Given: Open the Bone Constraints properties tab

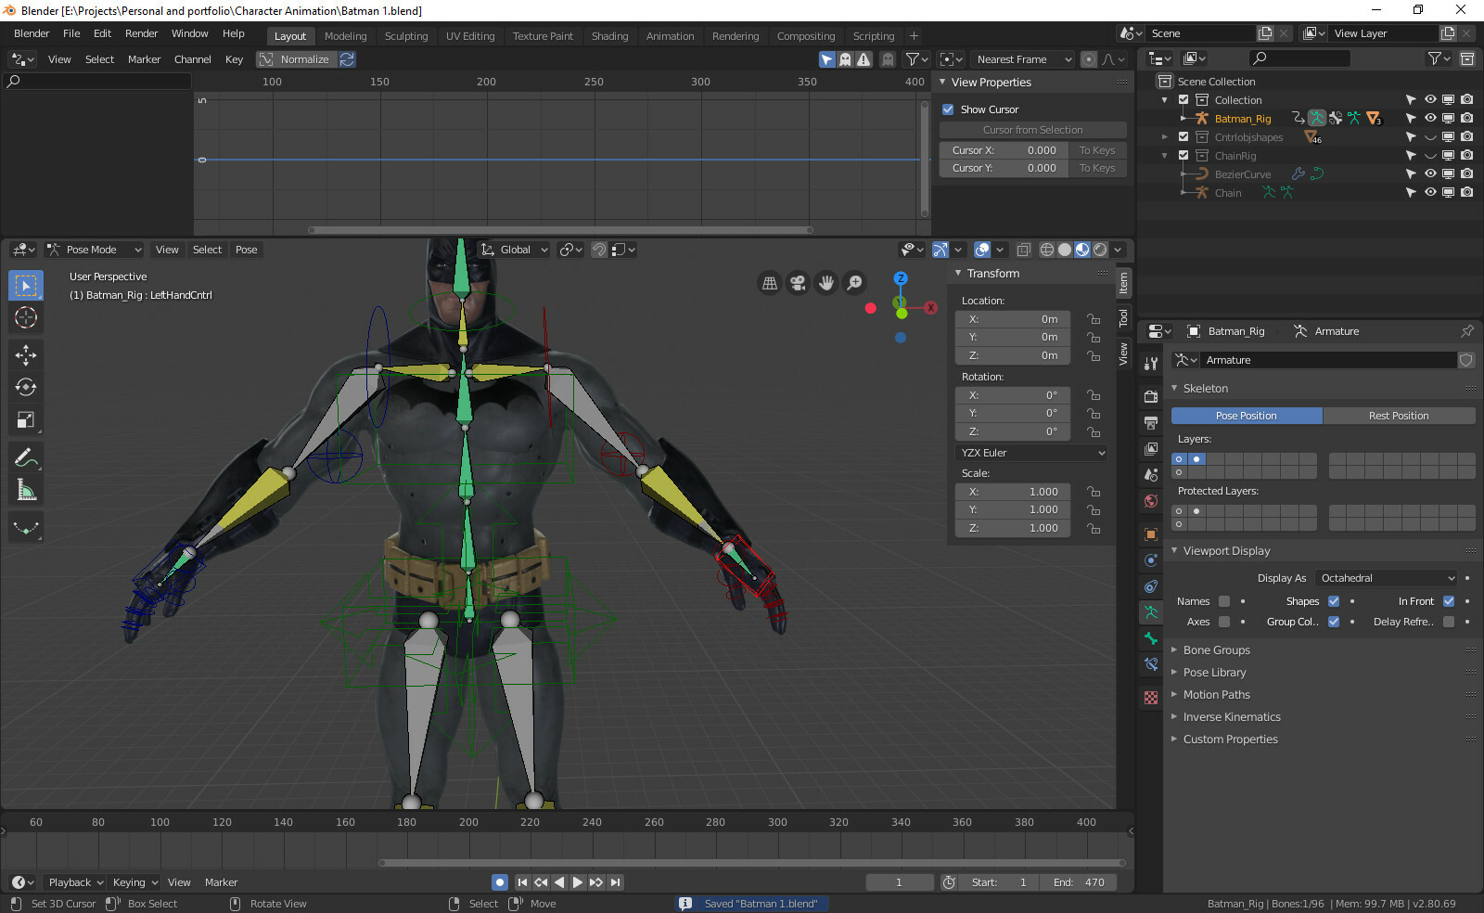Looking at the screenshot, I should [1151, 664].
